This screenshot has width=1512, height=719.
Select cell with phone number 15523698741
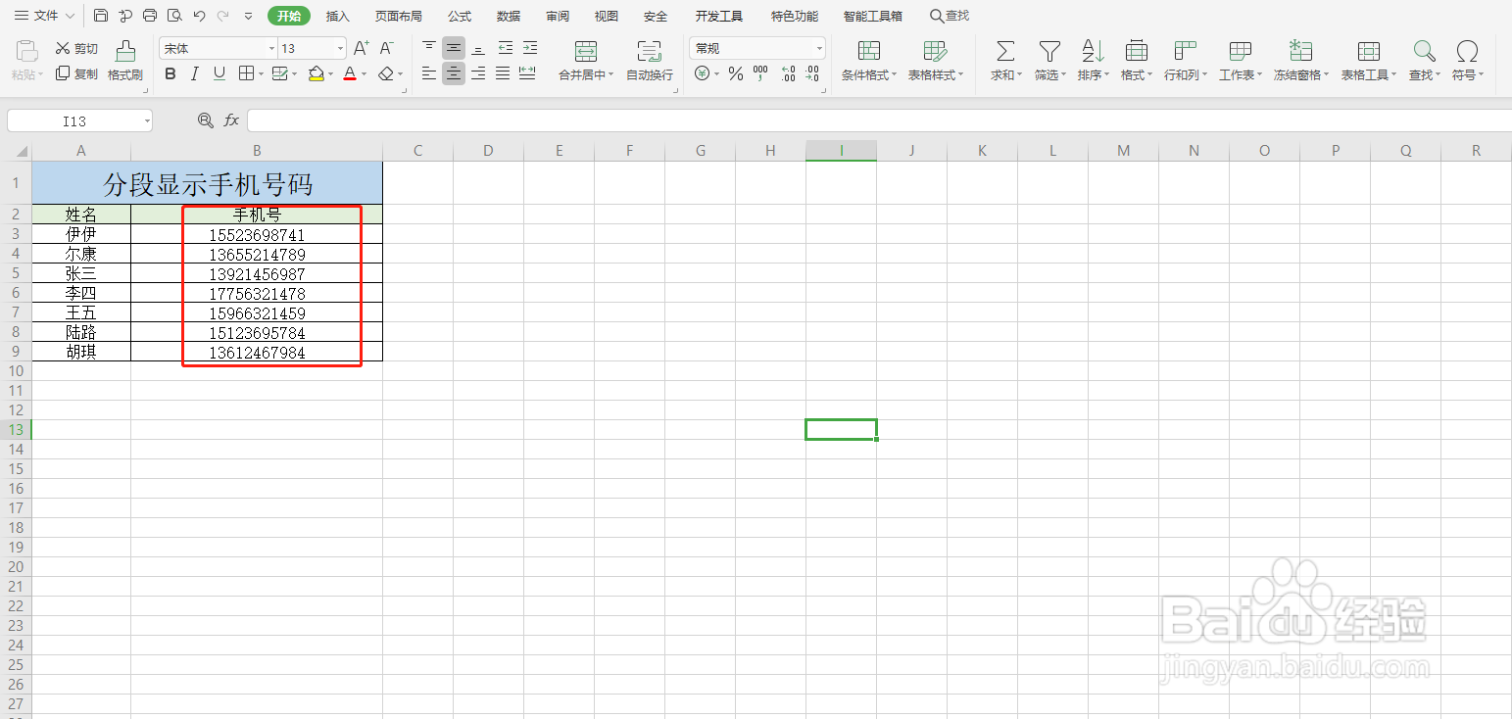(257, 235)
